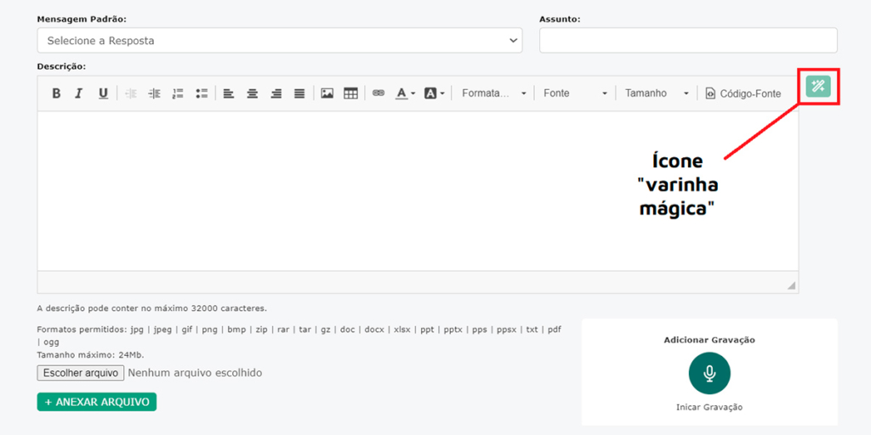871x435 pixels.
Task: Click the 'Tamanho máximo: 24Mb.' text
Action: [x=90, y=354]
